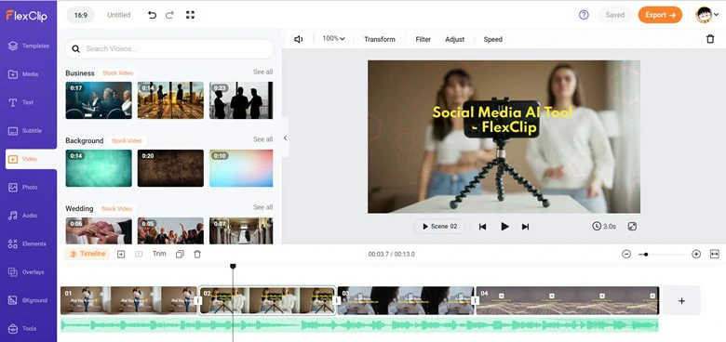Toggle the Timeline view button
The width and height of the screenshot is (726, 342).
coord(87,254)
